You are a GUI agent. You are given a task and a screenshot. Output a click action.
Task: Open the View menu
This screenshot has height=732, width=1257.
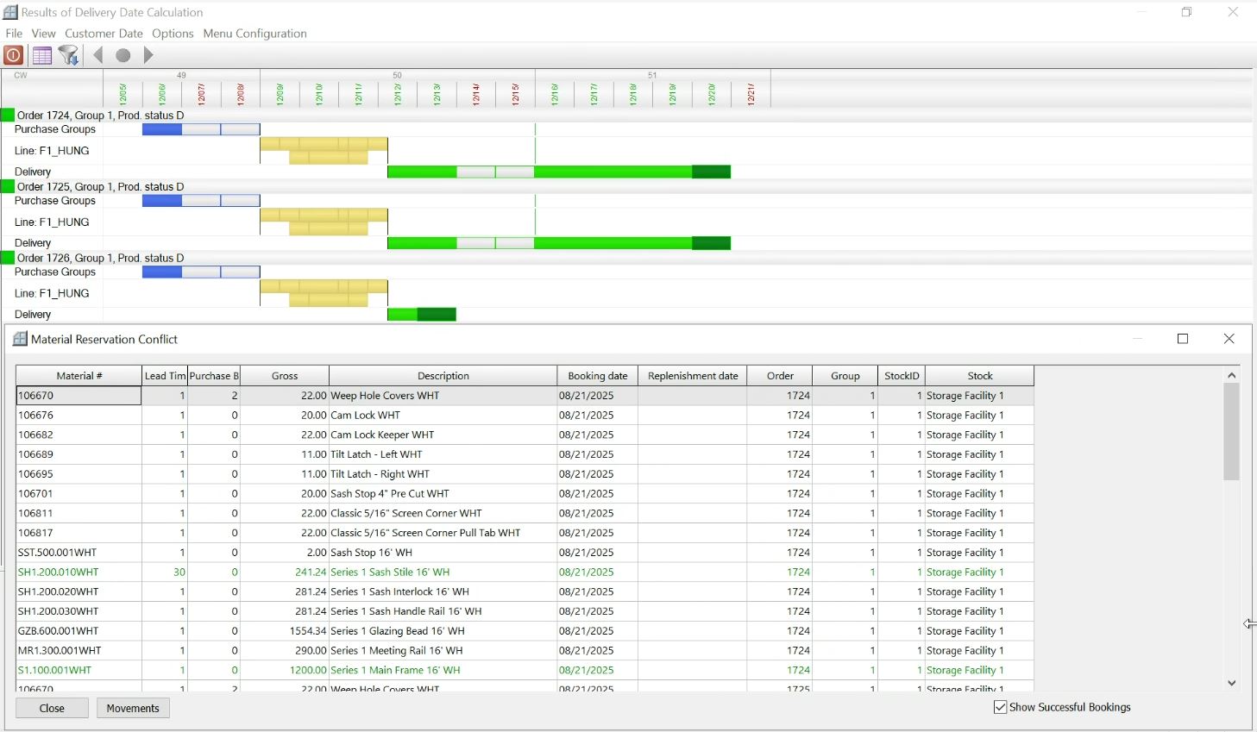tap(43, 33)
